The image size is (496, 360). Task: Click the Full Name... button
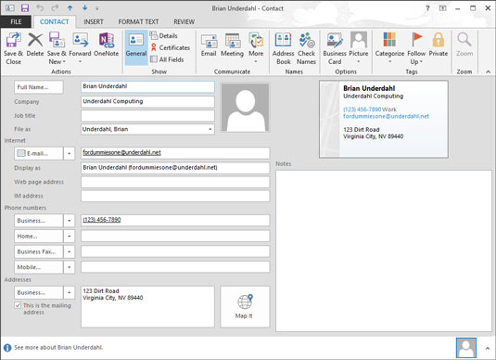pyautogui.click(x=39, y=87)
